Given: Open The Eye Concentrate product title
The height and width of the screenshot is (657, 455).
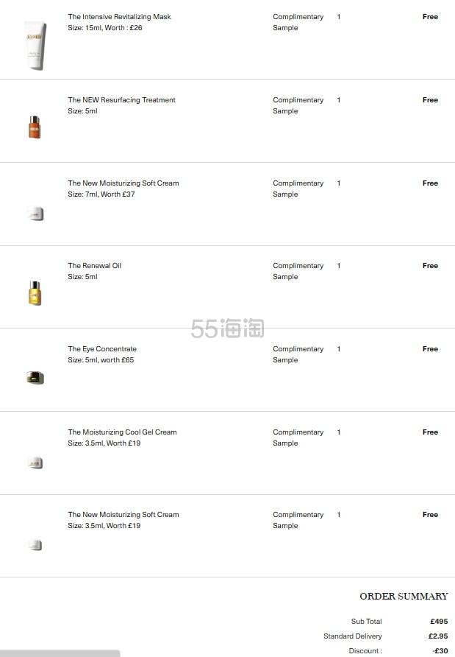Looking at the screenshot, I should [102, 348].
